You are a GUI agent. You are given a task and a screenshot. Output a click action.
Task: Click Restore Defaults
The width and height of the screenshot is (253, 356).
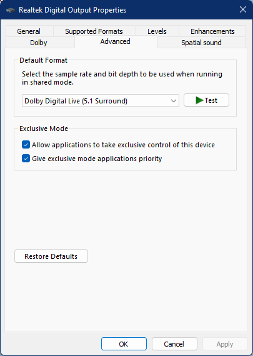click(x=51, y=256)
